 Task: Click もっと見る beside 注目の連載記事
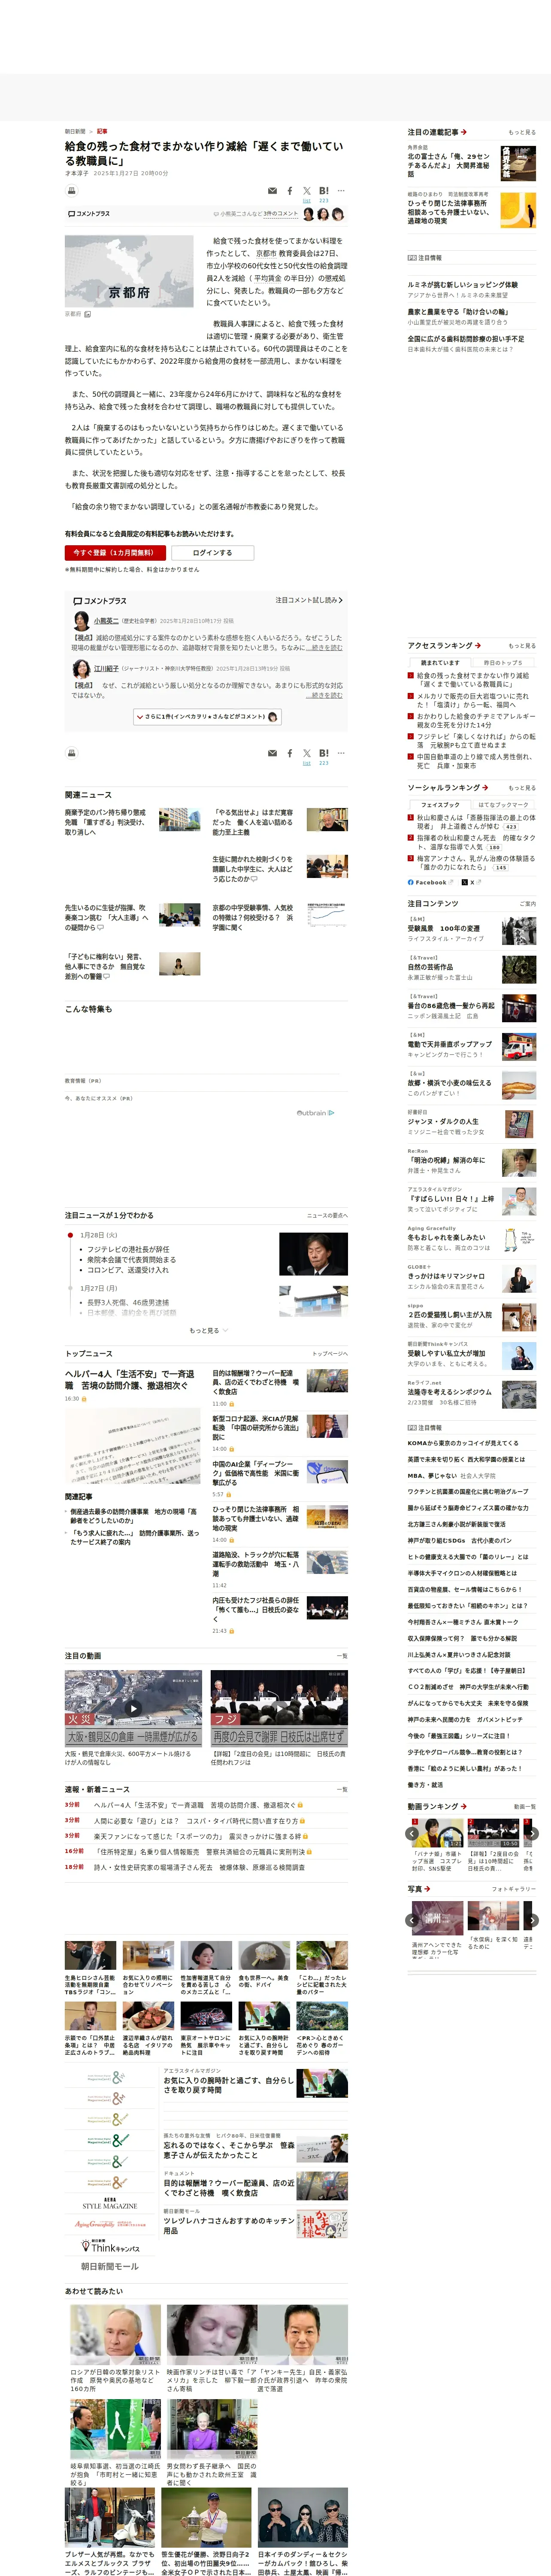521,132
